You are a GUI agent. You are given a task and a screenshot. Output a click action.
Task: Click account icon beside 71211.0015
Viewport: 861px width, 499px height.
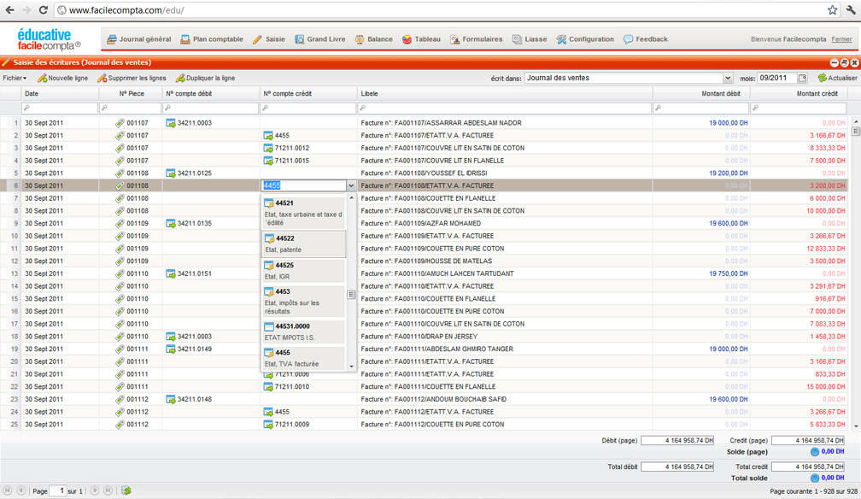268,161
